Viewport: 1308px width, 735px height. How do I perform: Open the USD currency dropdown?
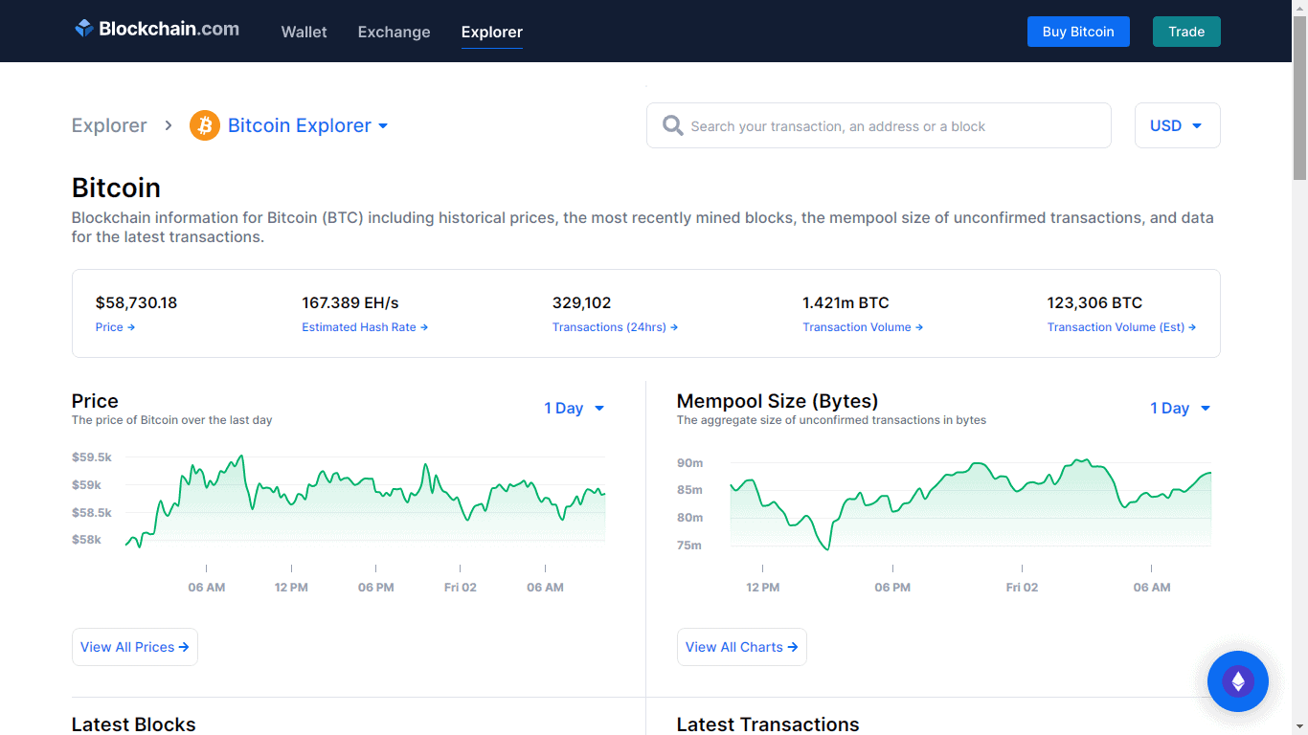pos(1177,125)
